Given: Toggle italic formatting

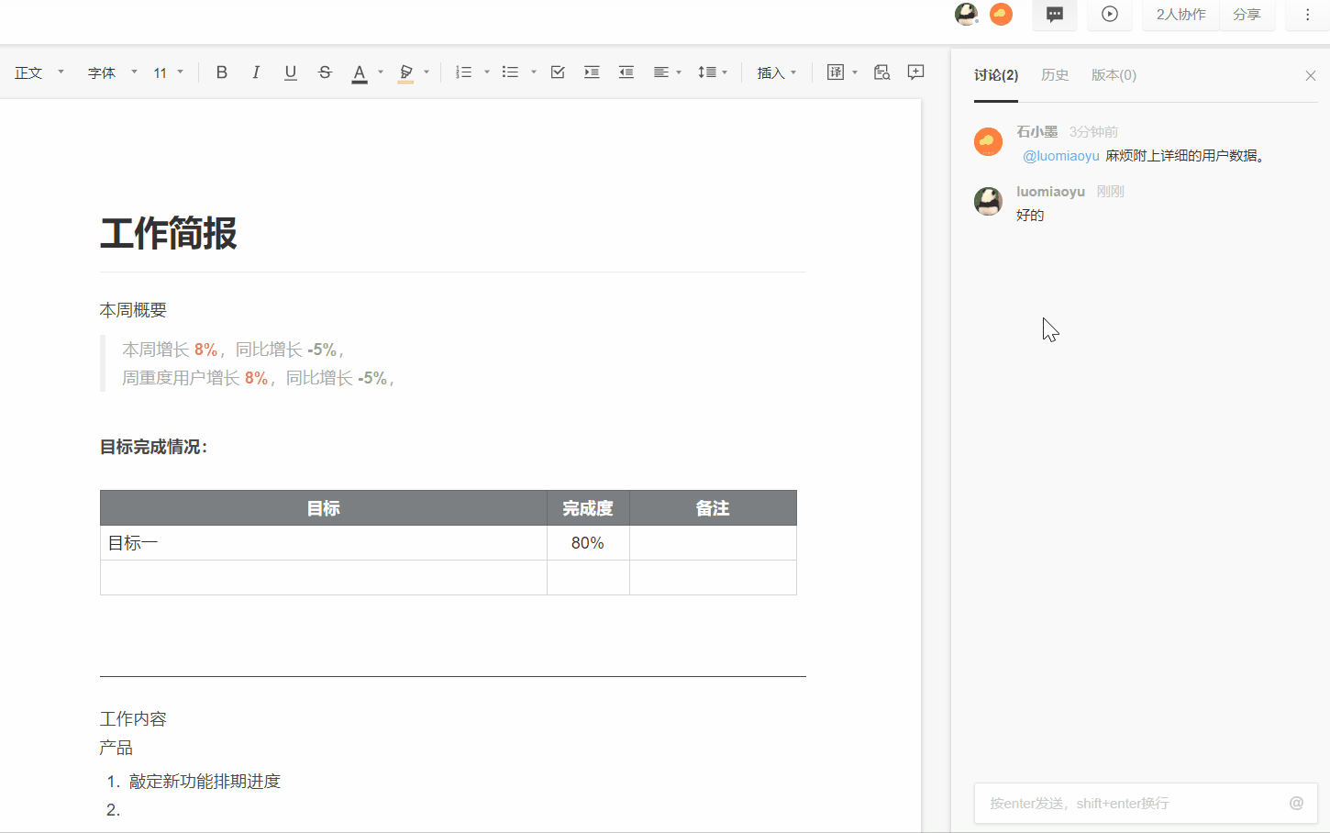Looking at the screenshot, I should coord(256,72).
